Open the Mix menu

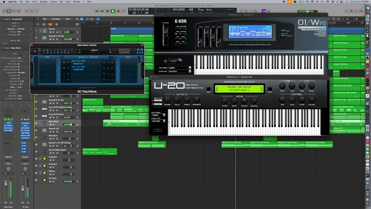tap(61, 2)
